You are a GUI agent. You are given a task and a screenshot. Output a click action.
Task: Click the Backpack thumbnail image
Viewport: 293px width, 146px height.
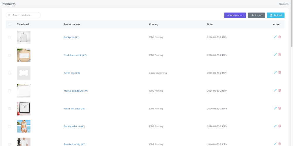[x=24, y=37]
